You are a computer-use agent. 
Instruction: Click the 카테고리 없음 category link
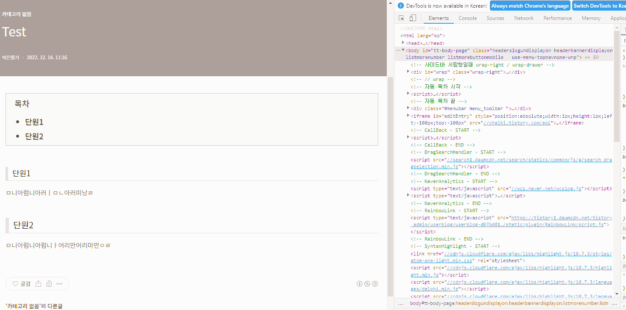(17, 14)
